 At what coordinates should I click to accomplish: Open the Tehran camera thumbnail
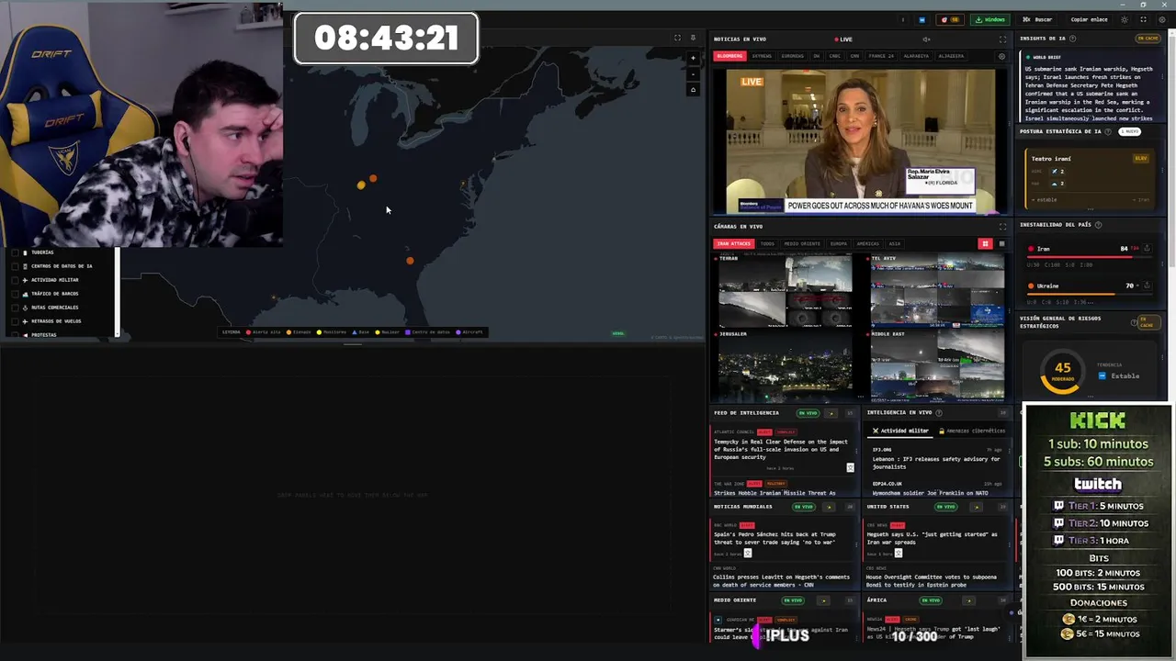(784, 291)
